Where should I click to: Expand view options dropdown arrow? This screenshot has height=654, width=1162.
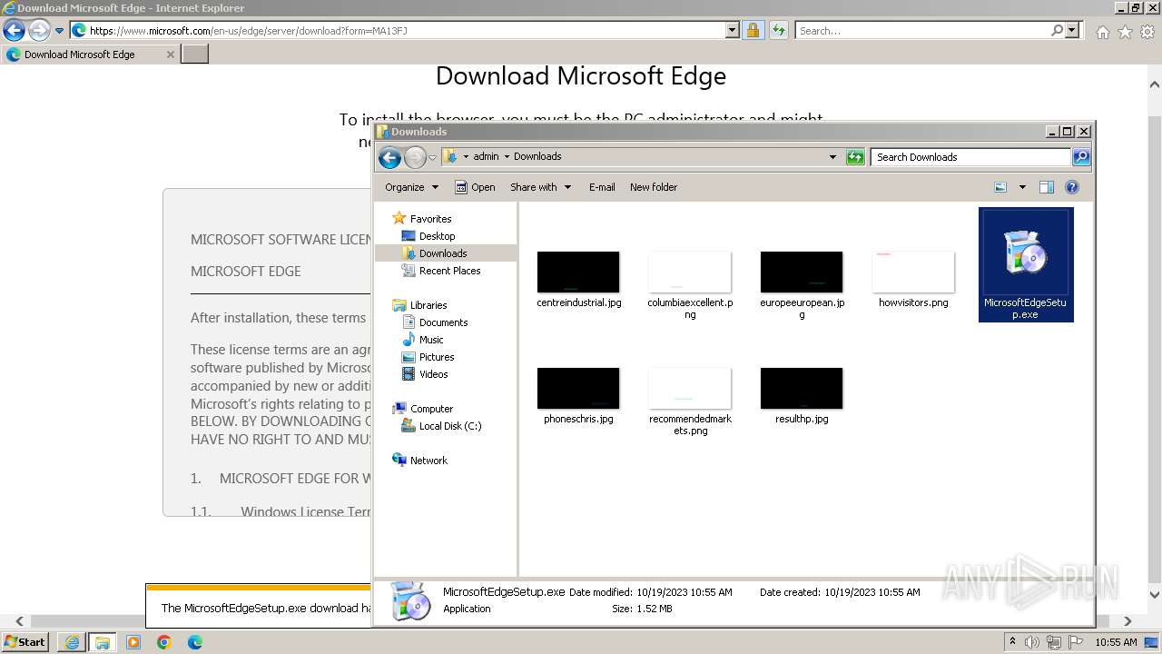1022,187
